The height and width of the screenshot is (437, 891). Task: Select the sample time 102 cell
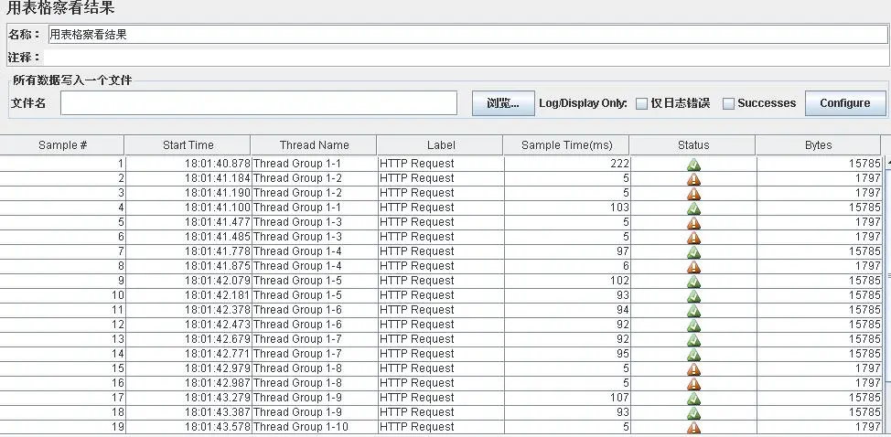(567, 281)
